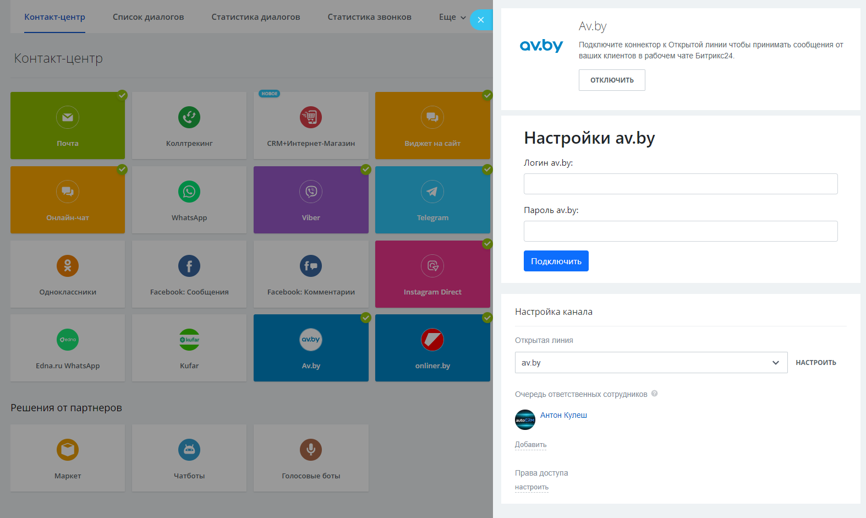Click the Голосовые боты tile label

click(x=311, y=476)
